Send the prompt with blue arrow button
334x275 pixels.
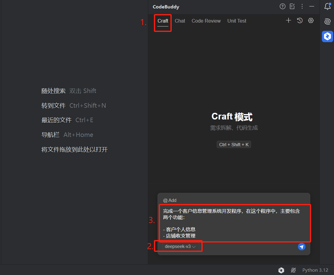point(302,247)
